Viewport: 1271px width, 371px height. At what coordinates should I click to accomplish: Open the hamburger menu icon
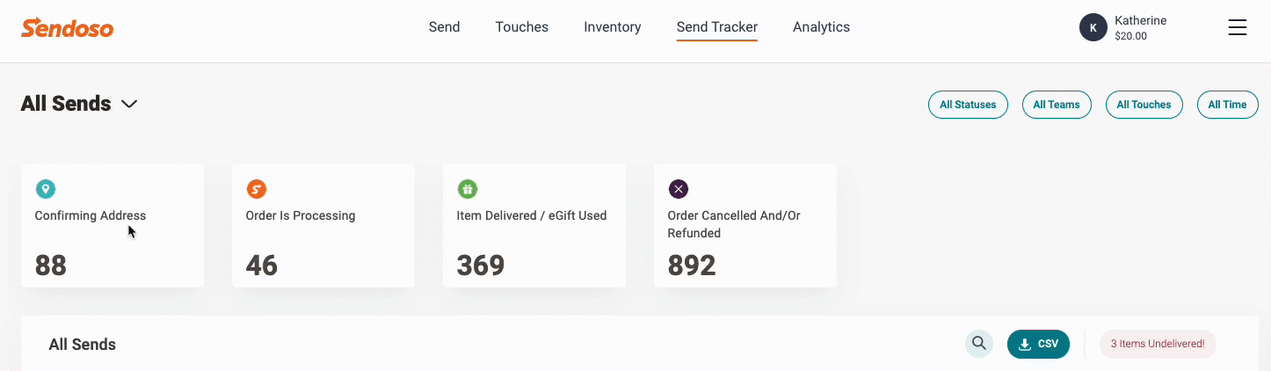1237,27
